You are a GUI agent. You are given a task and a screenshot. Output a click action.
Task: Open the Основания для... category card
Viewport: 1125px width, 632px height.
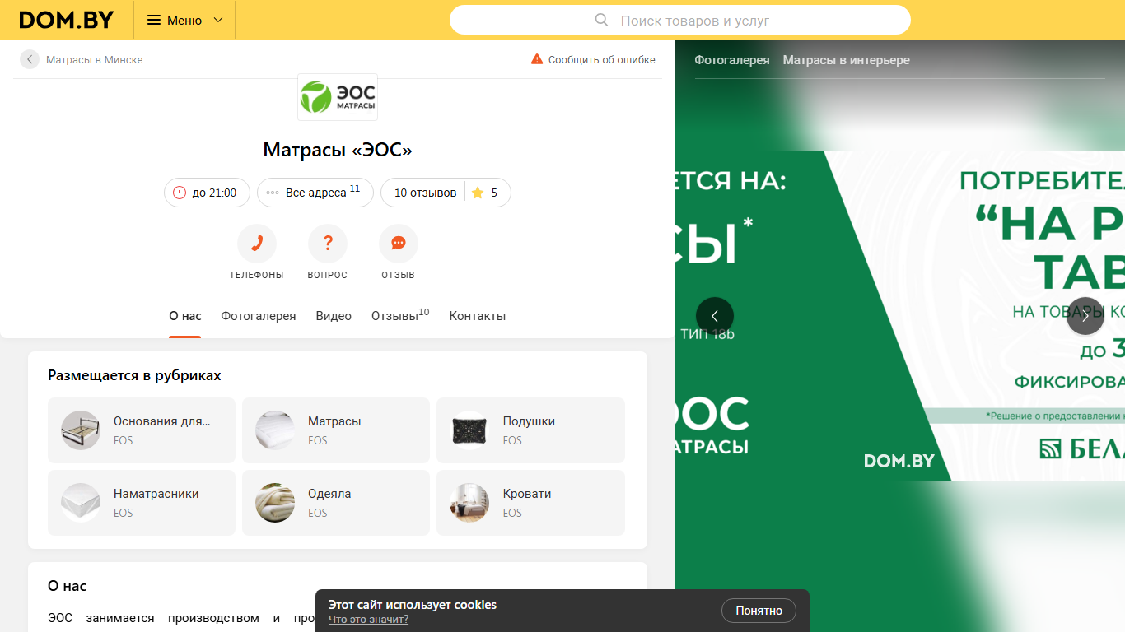(142, 430)
